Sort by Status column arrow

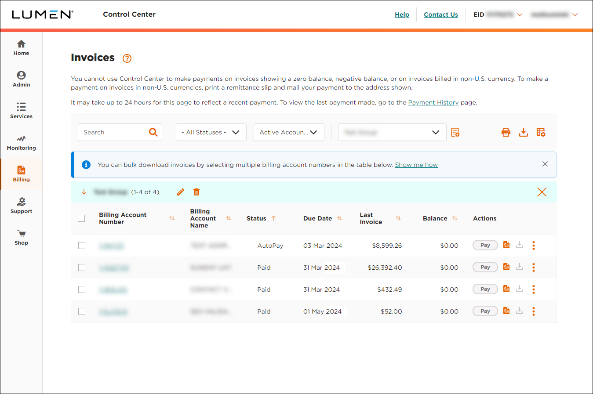pyautogui.click(x=273, y=218)
